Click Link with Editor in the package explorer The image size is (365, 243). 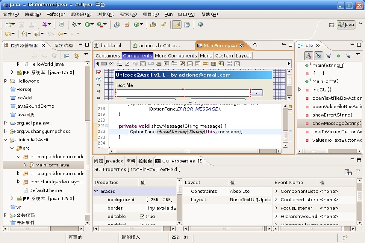pos(76,56)
